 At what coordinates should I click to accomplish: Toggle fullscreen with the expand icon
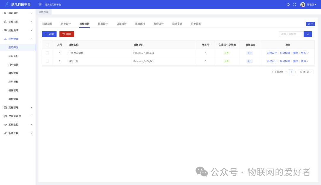(295, 4)
